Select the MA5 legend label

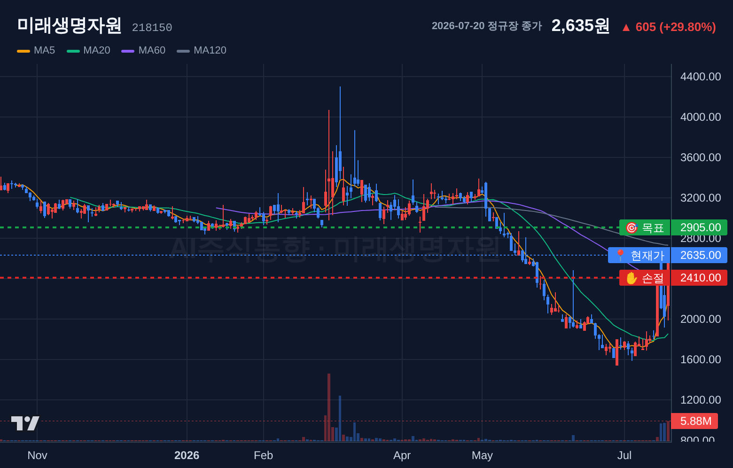point(44,50)
